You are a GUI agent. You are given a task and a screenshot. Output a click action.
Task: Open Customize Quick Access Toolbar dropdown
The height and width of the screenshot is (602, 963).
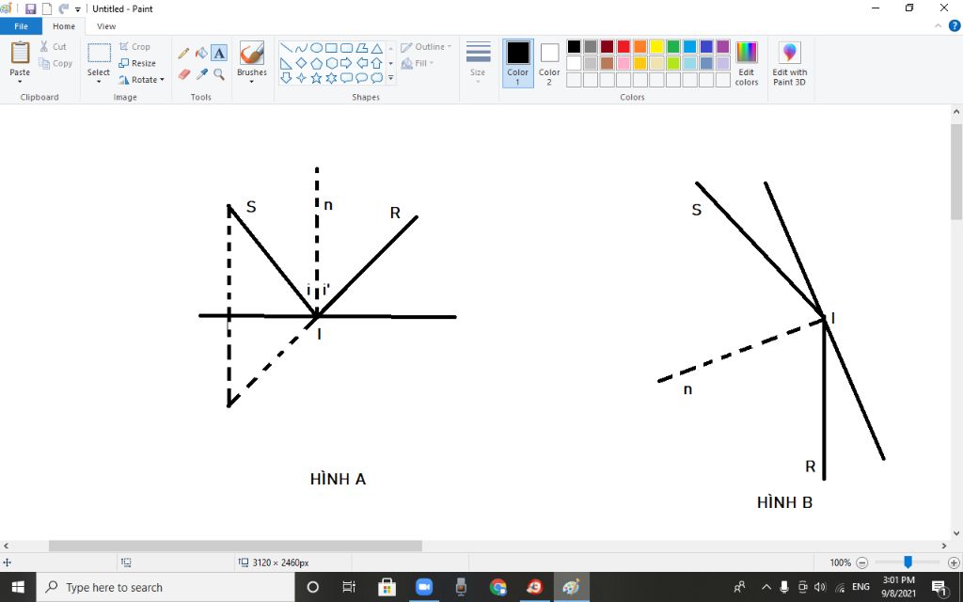(78, 9)
